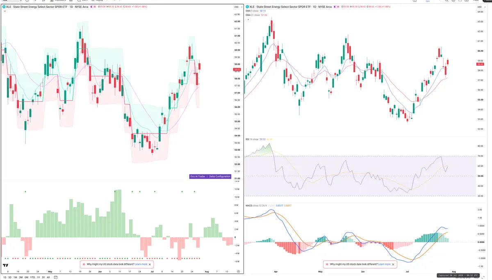This screenshot has height=280, width=492.
Task: Switch to 1D date range
Action: [x=5, y=278]
